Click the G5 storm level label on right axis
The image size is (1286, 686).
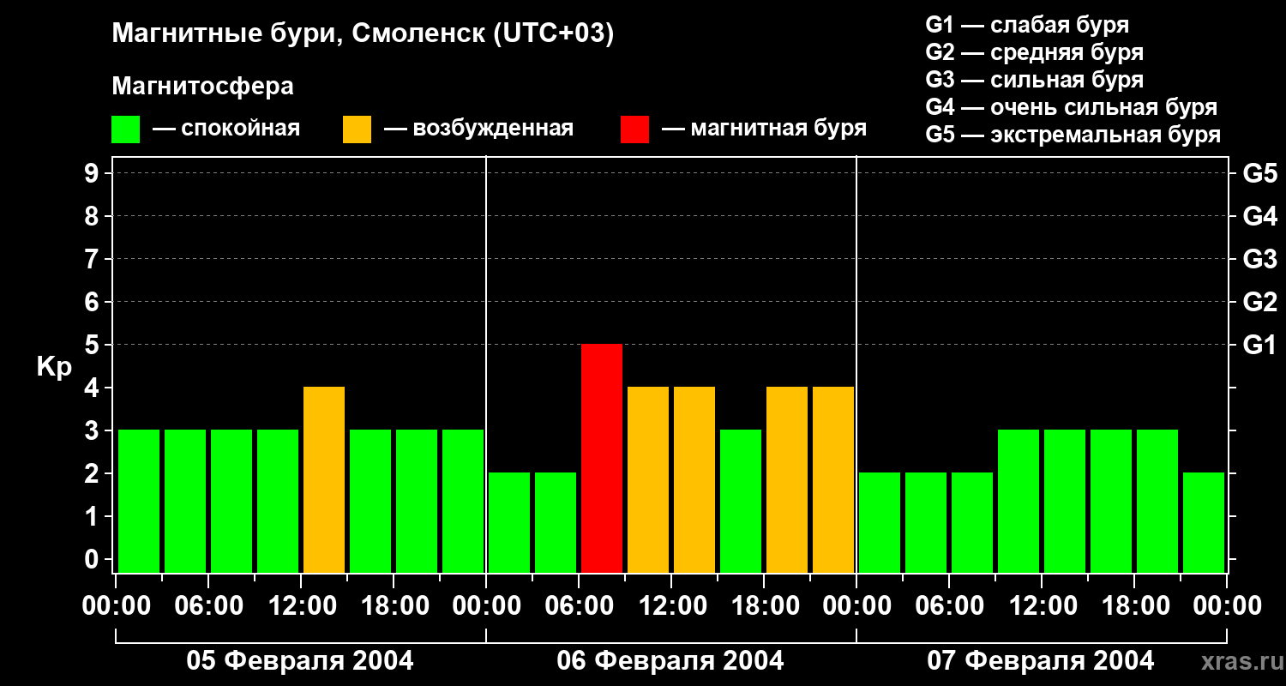click(1259, 173)
